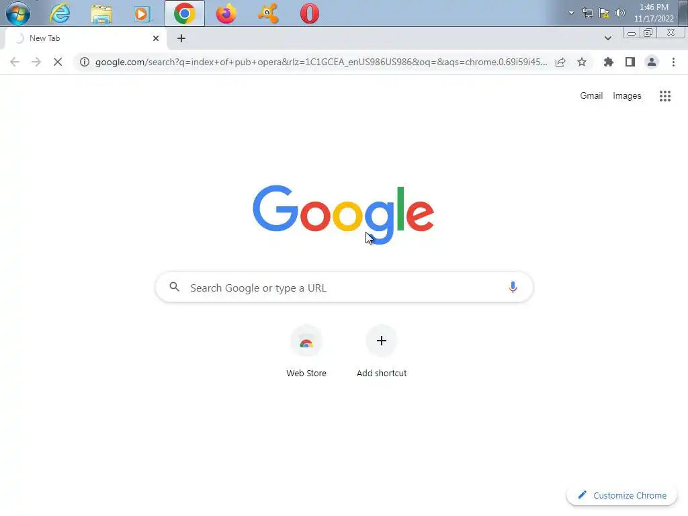This screenshot has width=688, height=516.
Task: Start voice search with microphone icon
Action: point(513,287)
